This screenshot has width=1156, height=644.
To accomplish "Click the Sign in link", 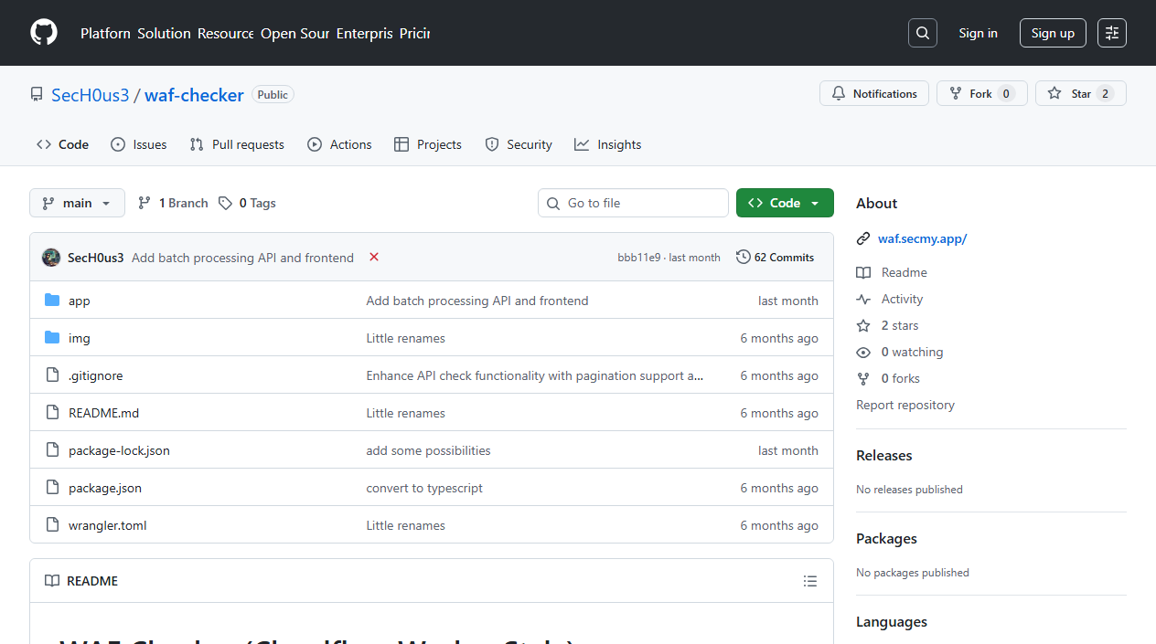I will tap(978, 33).
